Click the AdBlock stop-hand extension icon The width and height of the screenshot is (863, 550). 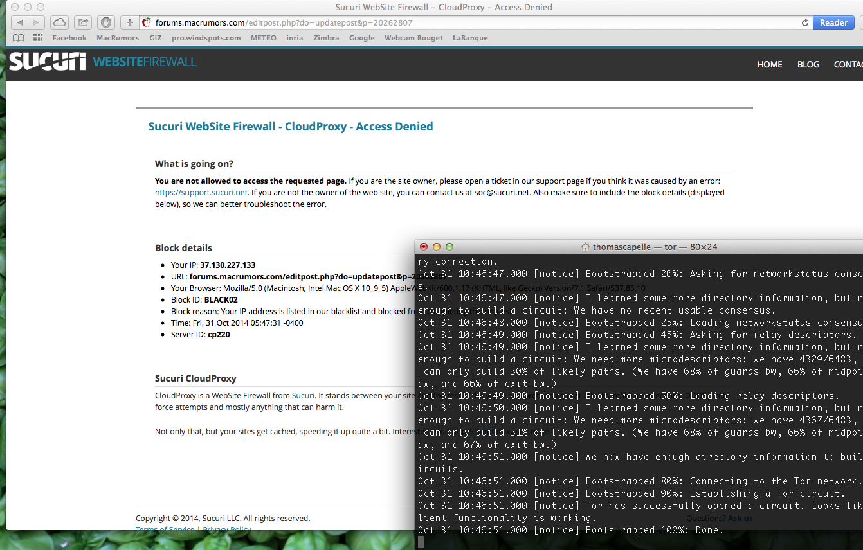(106, 22)
